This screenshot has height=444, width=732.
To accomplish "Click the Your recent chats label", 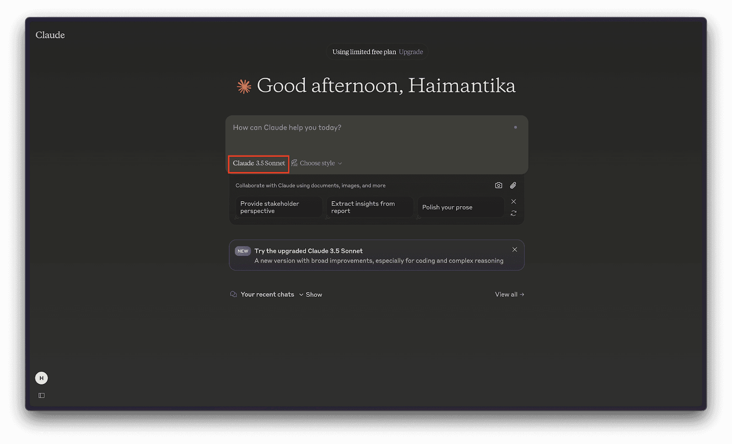I will tap(267, 294).
